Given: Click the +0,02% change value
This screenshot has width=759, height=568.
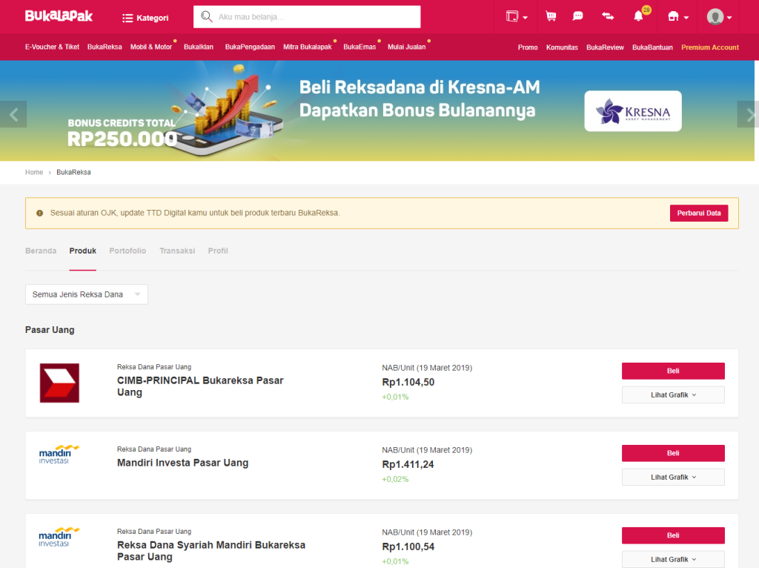Looking at the screenshot, I should [x=395, y=479].
